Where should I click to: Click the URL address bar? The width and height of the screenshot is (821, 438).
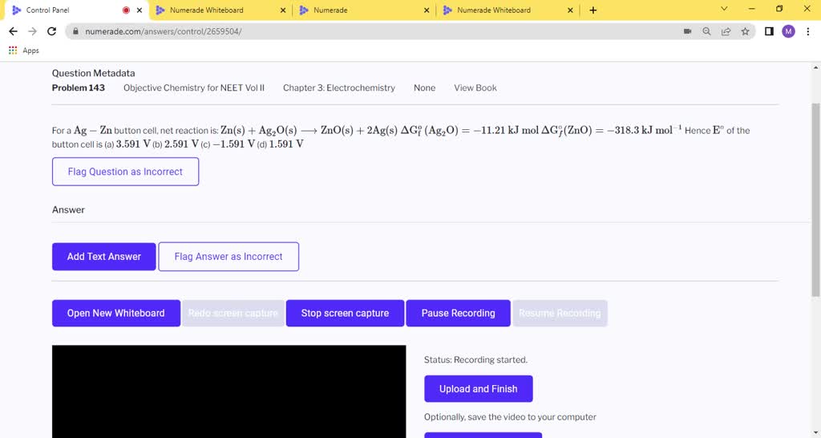point(361,31)
